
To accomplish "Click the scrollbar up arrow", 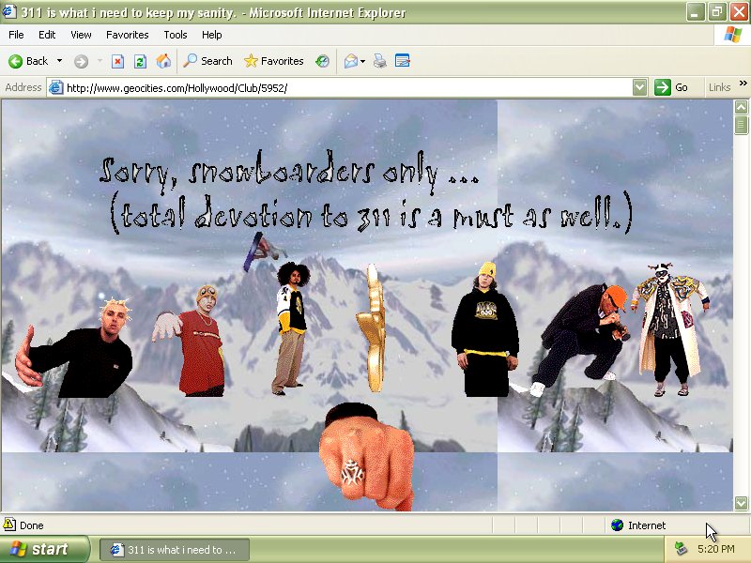I will pyautogui.click(x=741, y=107).
